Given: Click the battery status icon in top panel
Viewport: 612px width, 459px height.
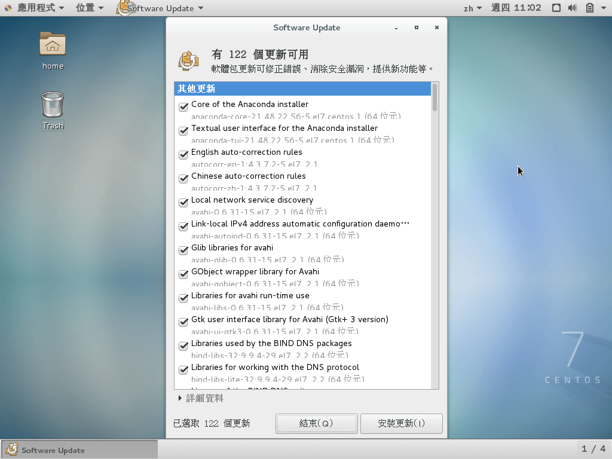Looking at the screenshot, I should click(x=589, y=8).
